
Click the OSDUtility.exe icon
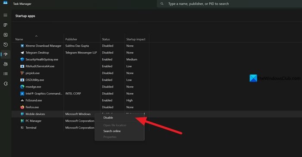coord(22,80)
